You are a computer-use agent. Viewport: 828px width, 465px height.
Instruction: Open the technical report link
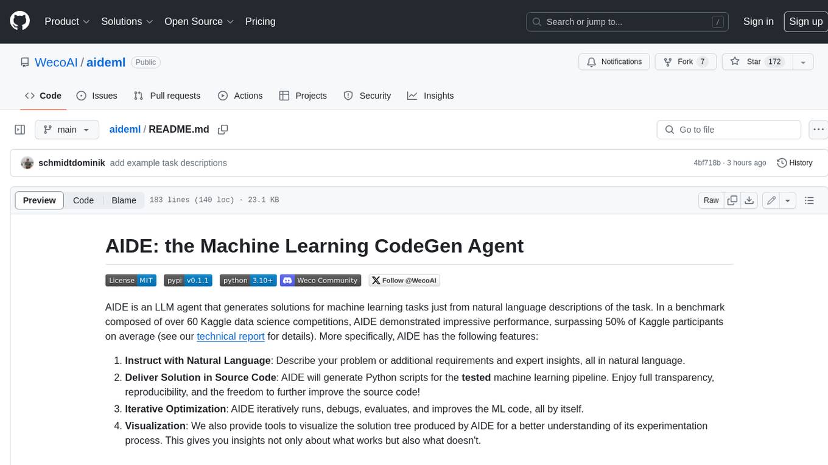[x=231, y=336]
